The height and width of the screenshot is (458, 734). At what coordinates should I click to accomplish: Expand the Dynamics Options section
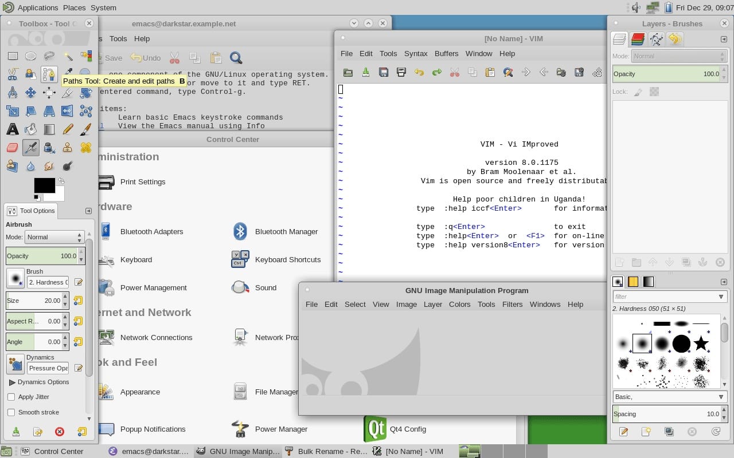[x=13, y=382]
